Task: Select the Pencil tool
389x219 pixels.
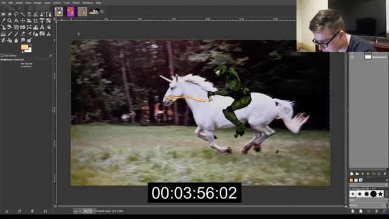Action: (x=10, y=33)
